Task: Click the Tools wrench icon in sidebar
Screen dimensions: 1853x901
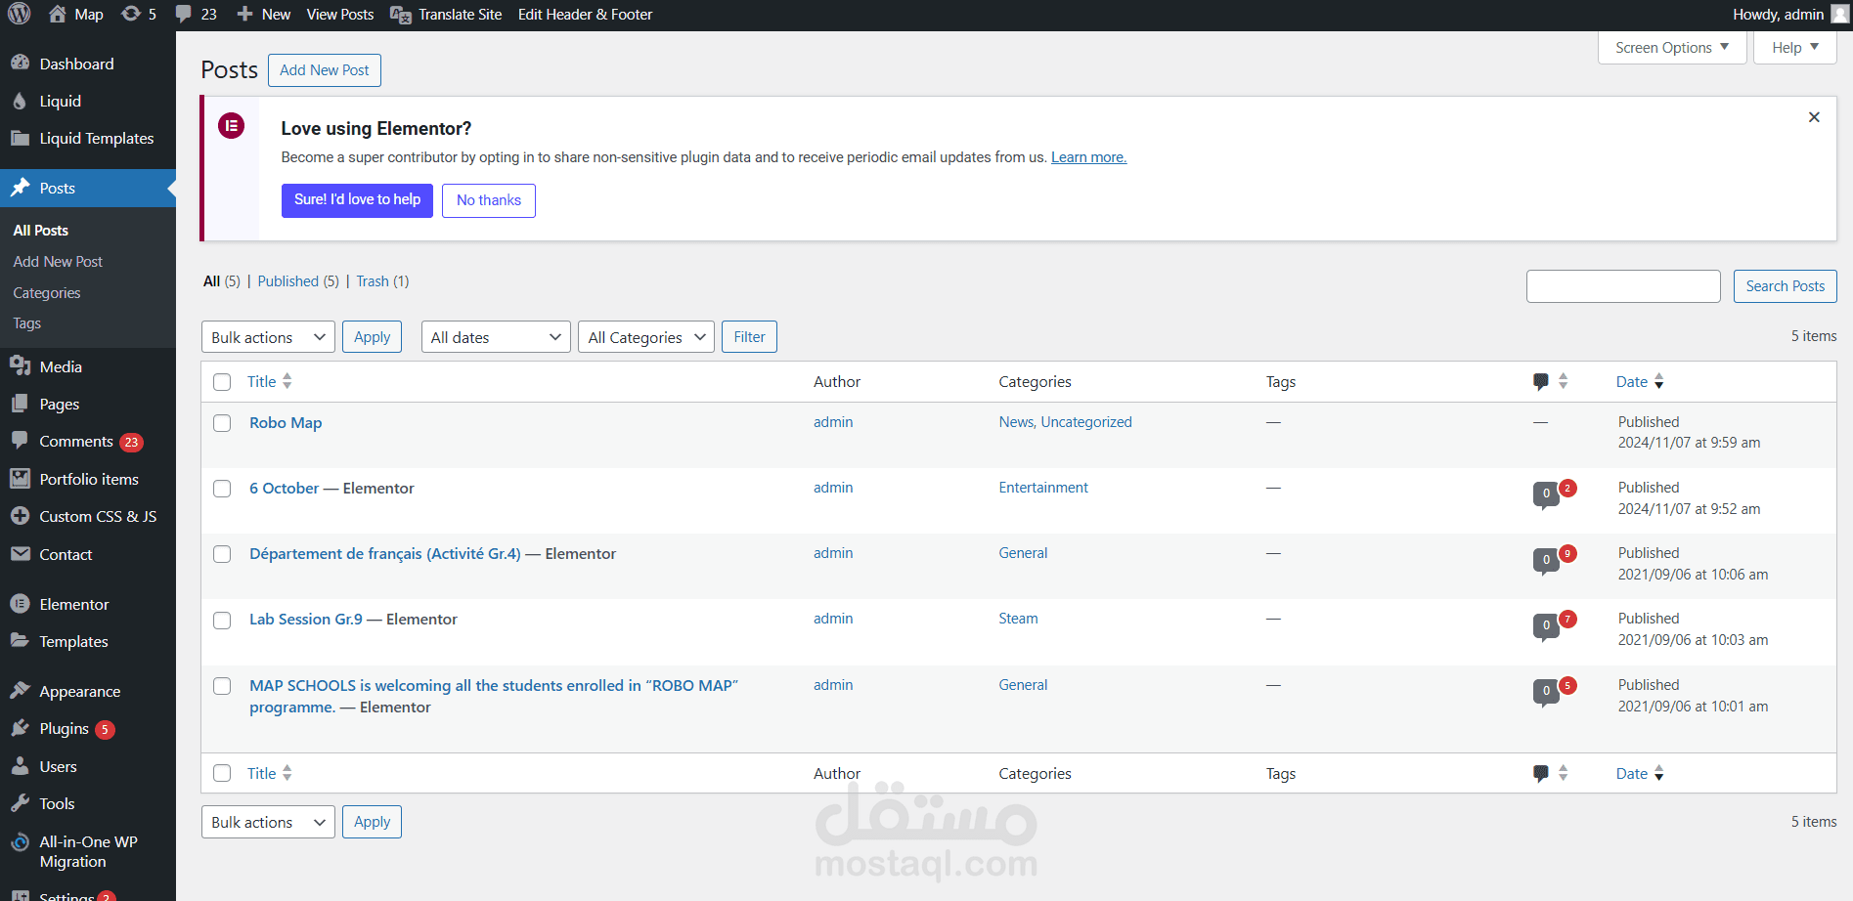Action: (x=20, y=803)
